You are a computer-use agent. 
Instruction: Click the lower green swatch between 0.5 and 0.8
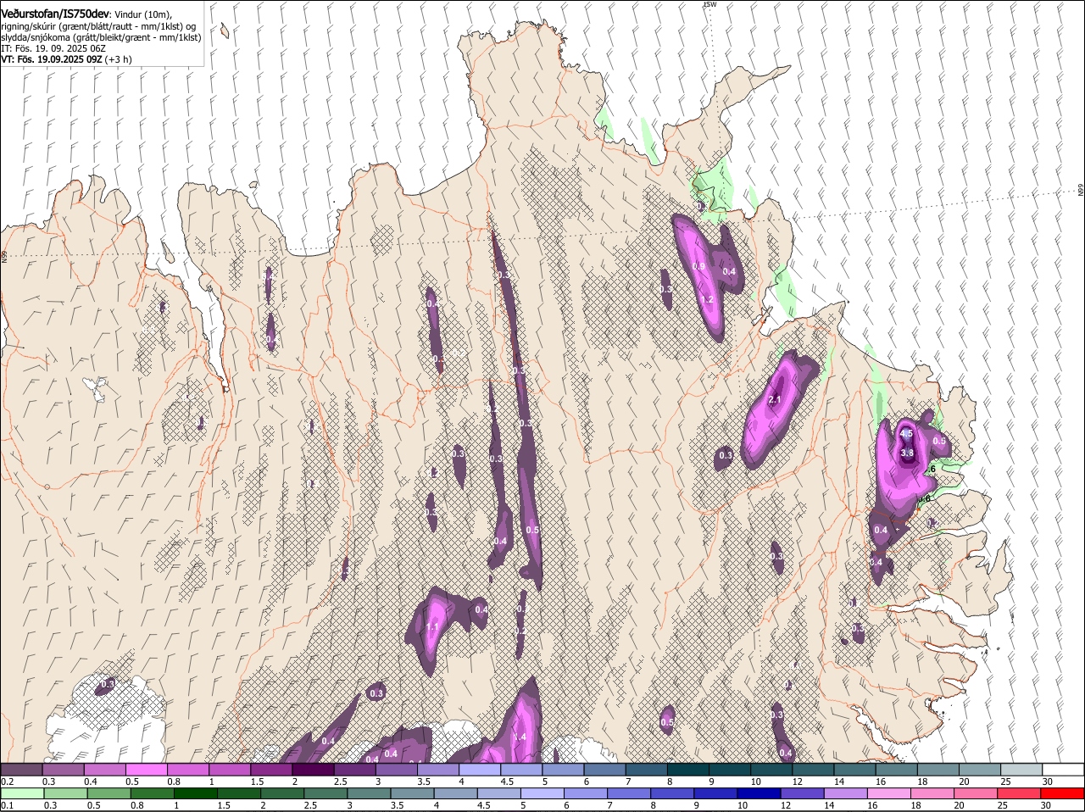108,793
